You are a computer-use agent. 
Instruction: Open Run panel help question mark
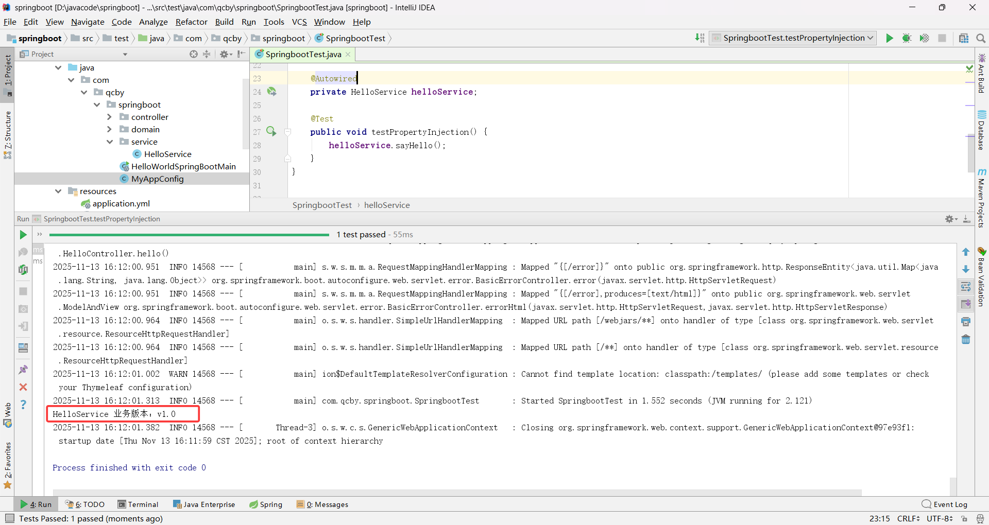[x=23, y=405]
